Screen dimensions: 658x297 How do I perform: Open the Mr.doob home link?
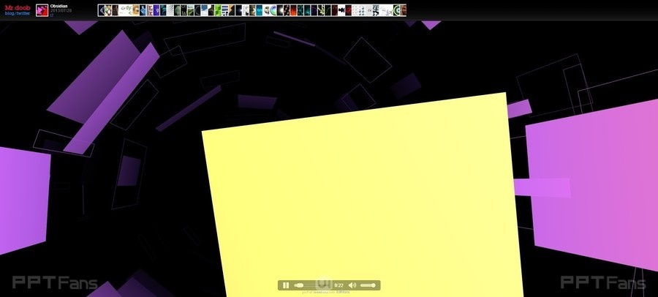tap(17, 7)
